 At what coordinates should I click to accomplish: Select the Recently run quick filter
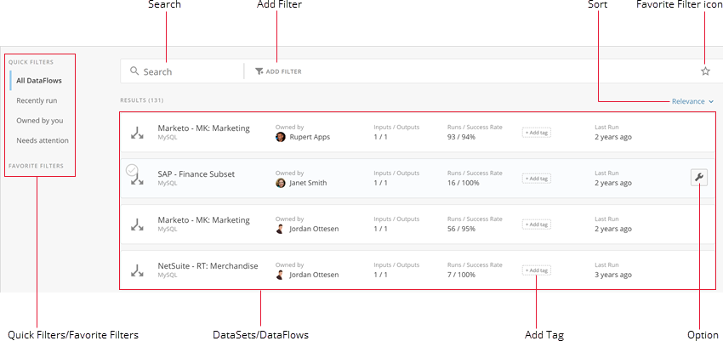point(37,100)
